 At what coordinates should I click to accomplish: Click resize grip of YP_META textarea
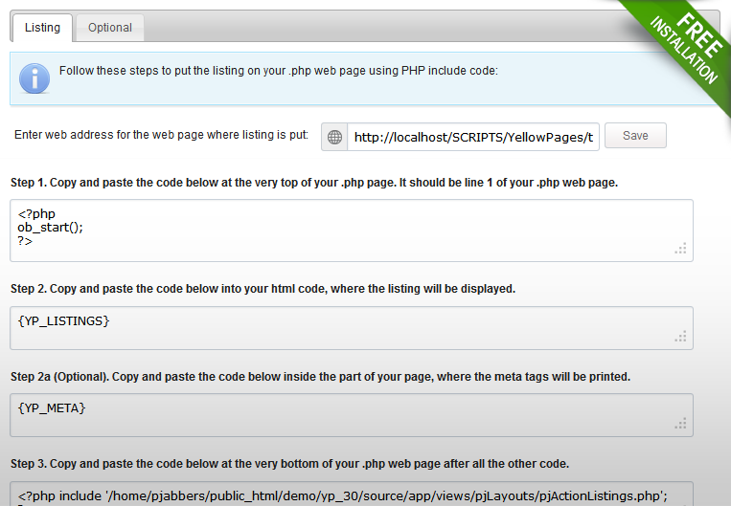[680, 424]
